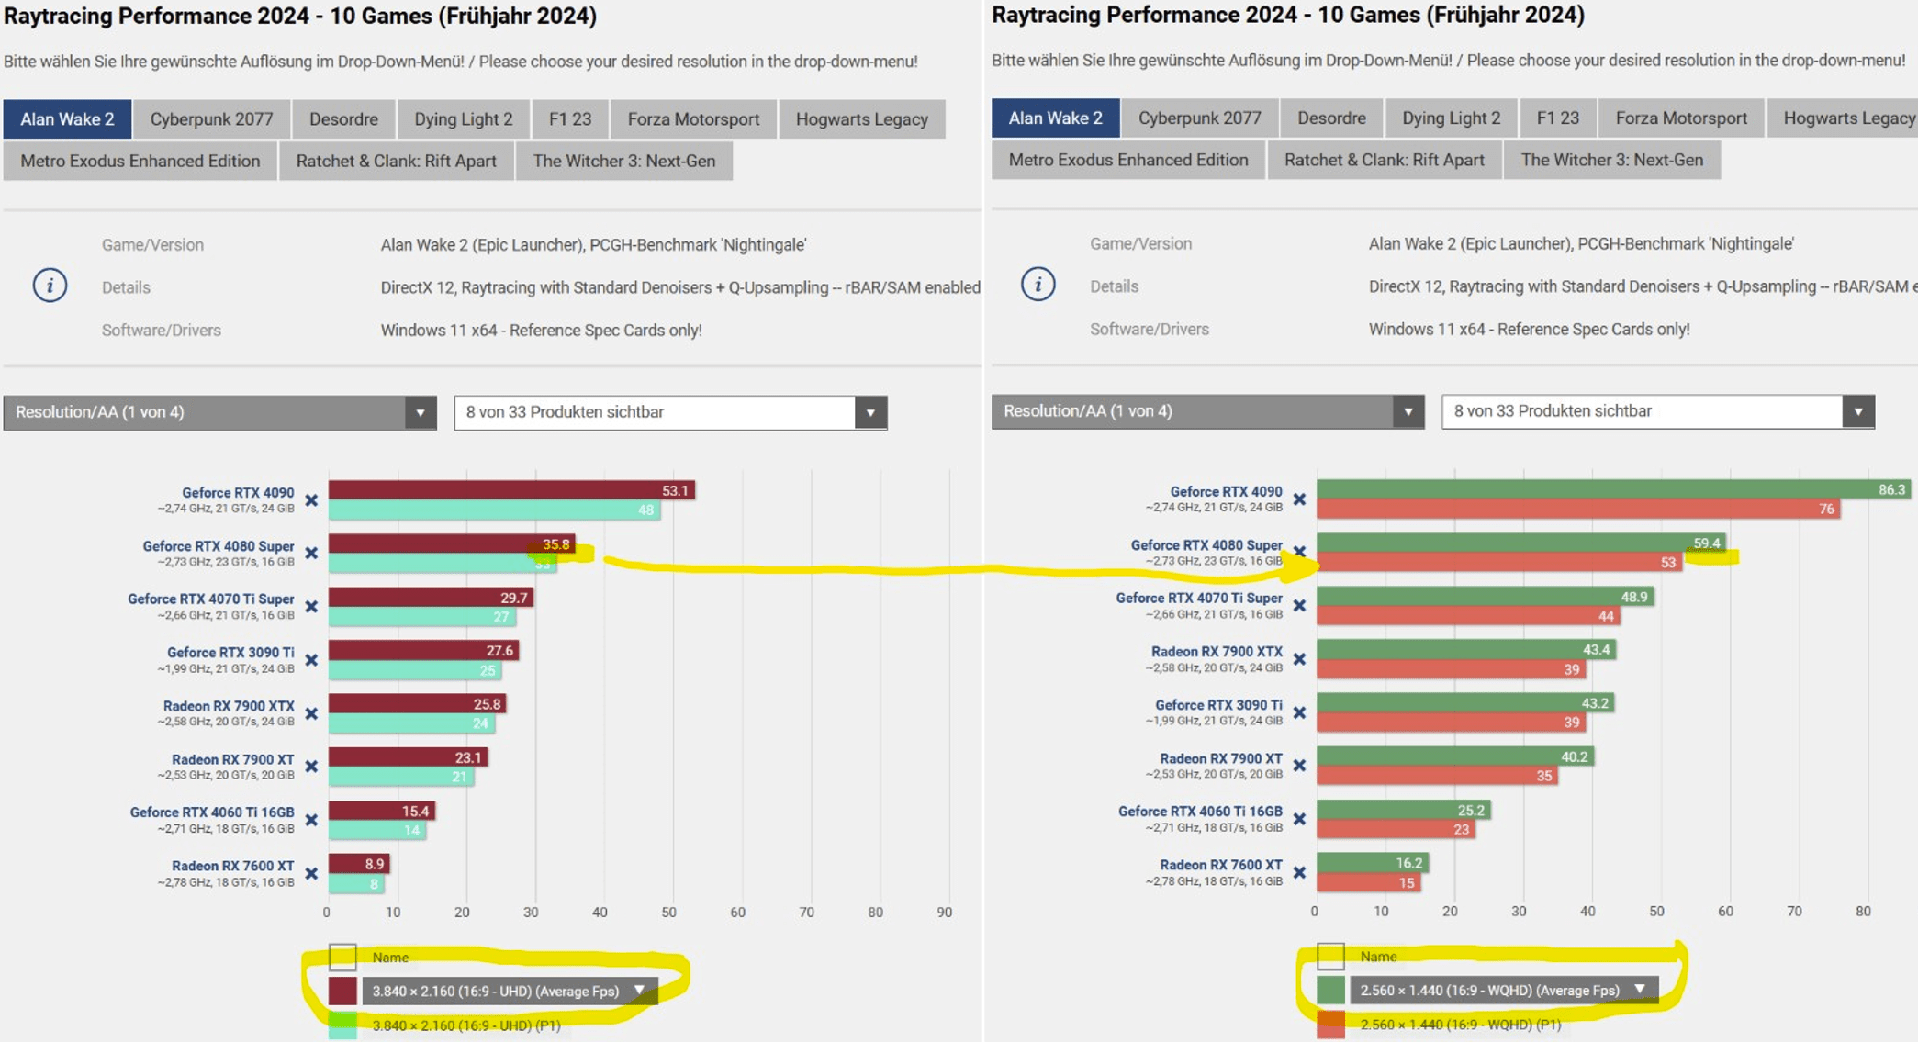Click Geforce RTX 4060 Ti 16GB label on left
The width and height of the screenshot is (1918, 1042).
click(x=212, y=812)
